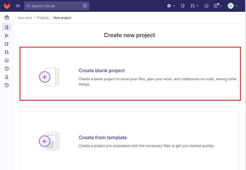Click Create from template heading

103,137
